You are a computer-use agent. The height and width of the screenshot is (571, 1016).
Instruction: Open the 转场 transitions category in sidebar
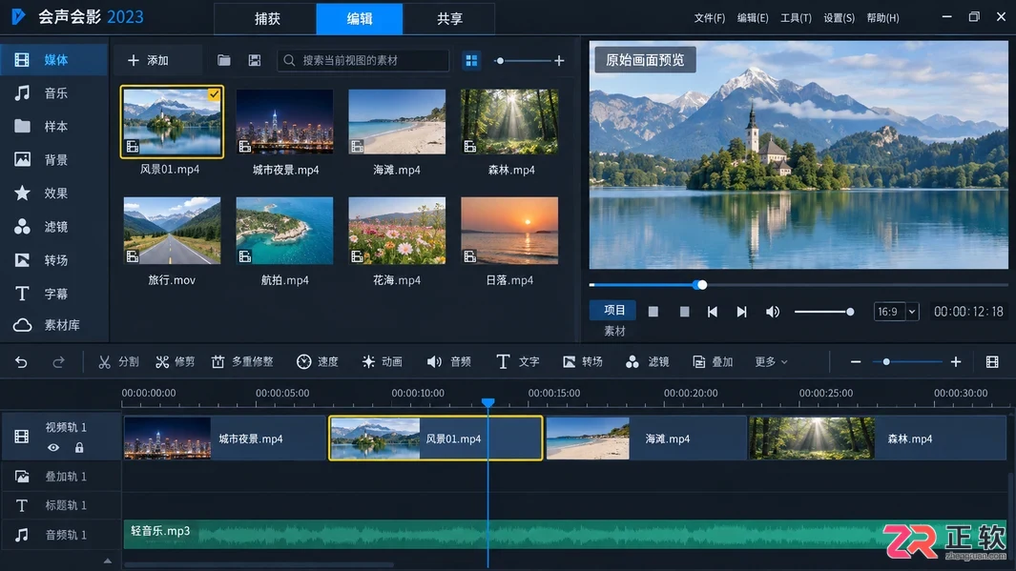(x=53, y=260)
